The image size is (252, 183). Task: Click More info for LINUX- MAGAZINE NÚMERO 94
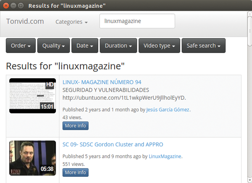tap(75, 125)
